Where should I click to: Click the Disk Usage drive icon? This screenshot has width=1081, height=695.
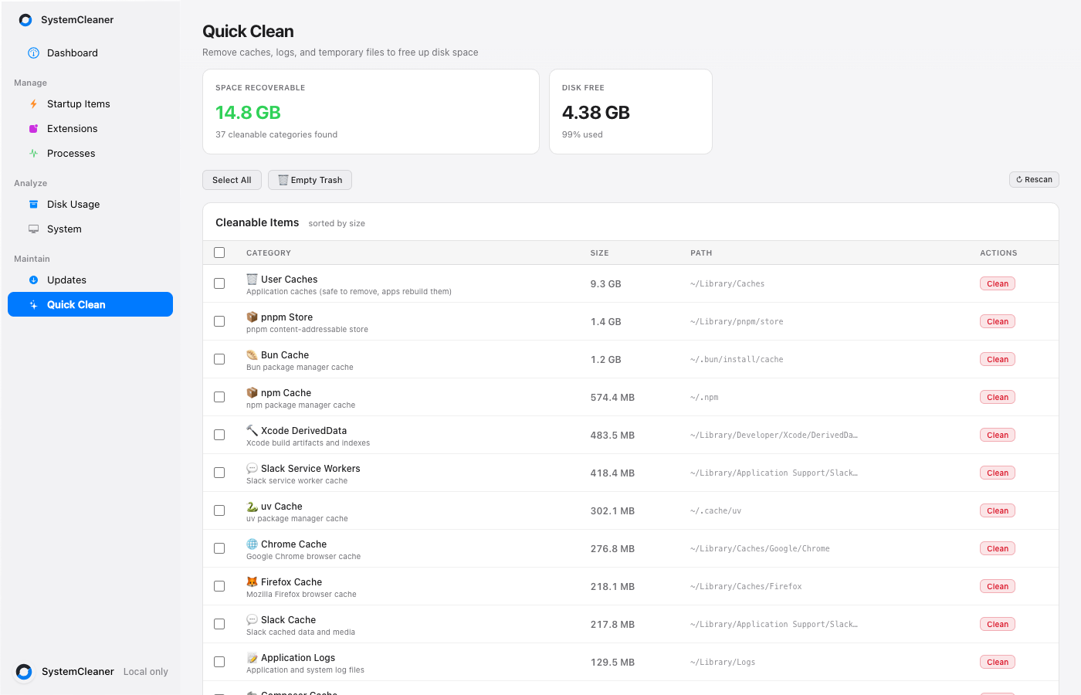[x=33, y=205]
